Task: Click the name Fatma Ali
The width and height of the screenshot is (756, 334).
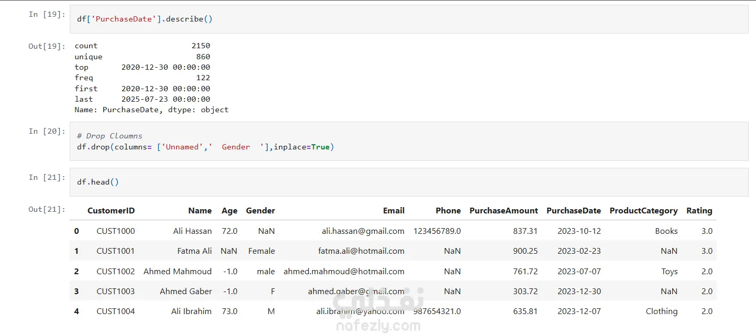Action: coord(195,251)
